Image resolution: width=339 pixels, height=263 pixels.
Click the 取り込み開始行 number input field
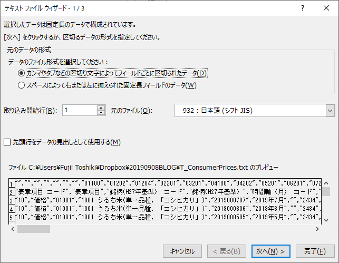click(x=79, y=110)
